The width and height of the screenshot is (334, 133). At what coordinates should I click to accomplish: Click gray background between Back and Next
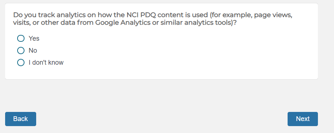click(x=162, y=119)
